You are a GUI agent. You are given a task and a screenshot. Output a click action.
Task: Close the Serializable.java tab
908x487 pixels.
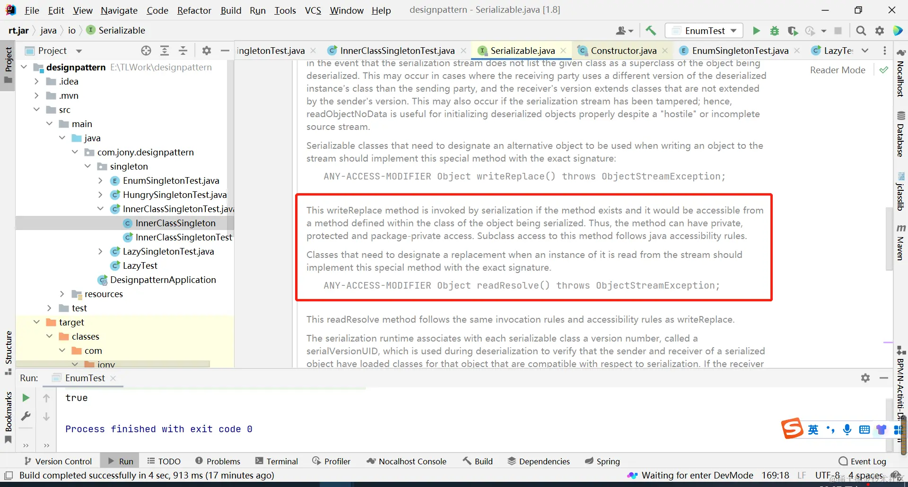[563, 51]
